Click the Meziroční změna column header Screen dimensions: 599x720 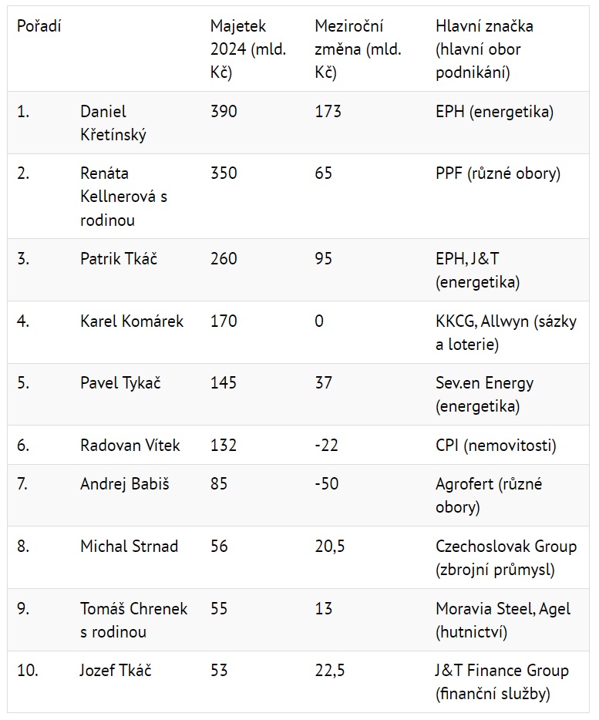tap(358, 49)
